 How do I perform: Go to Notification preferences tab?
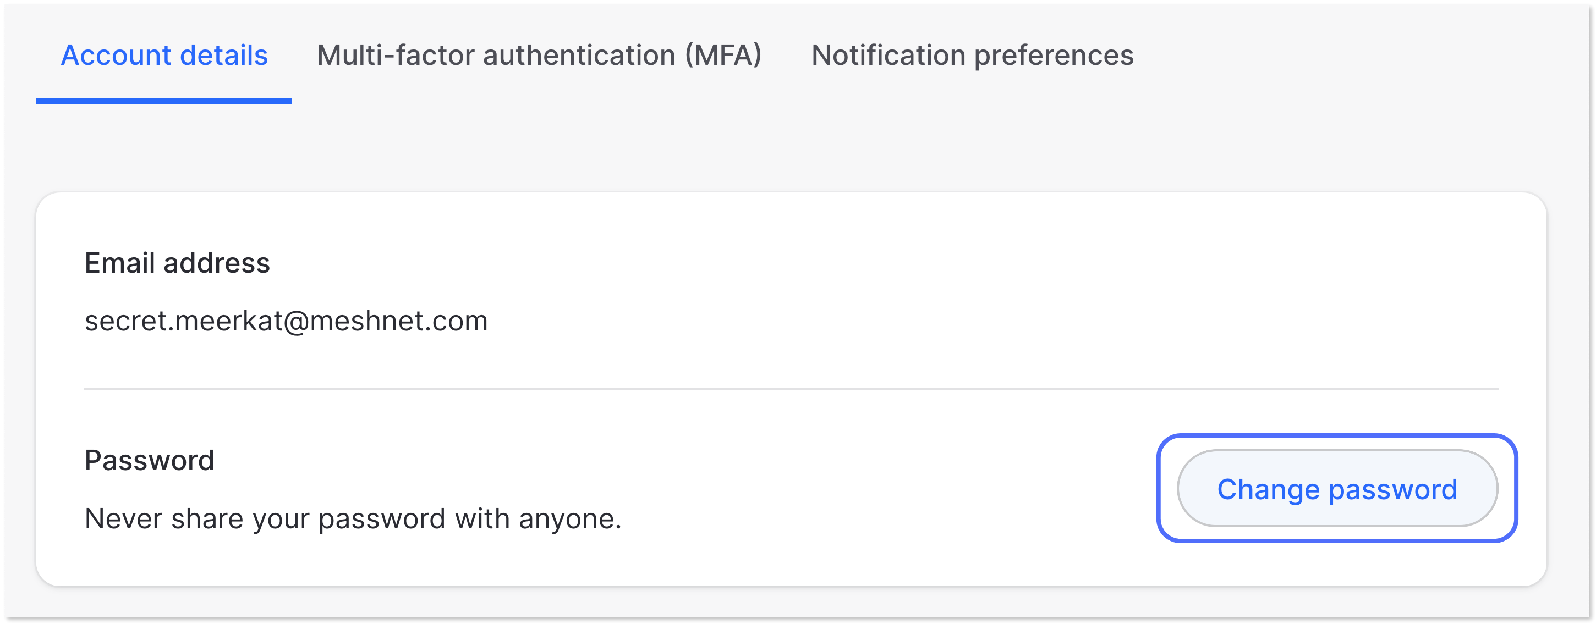972,55
